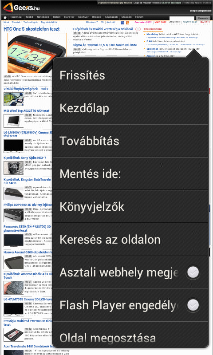
Task: Click the comment bubble next to Nokia article
Action: click(138, 29)
